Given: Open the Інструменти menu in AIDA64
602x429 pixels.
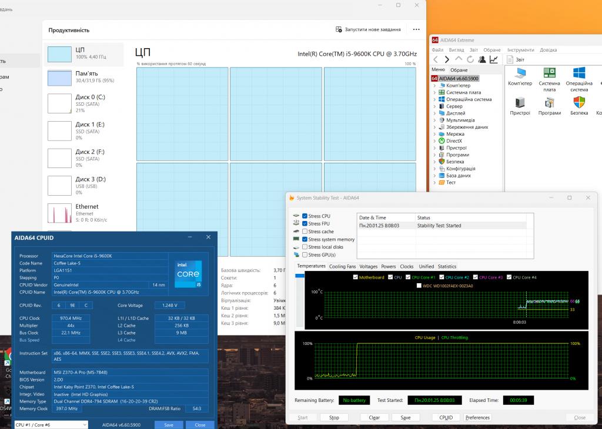Looking at the screenshot, I should (x=520, y=50).
